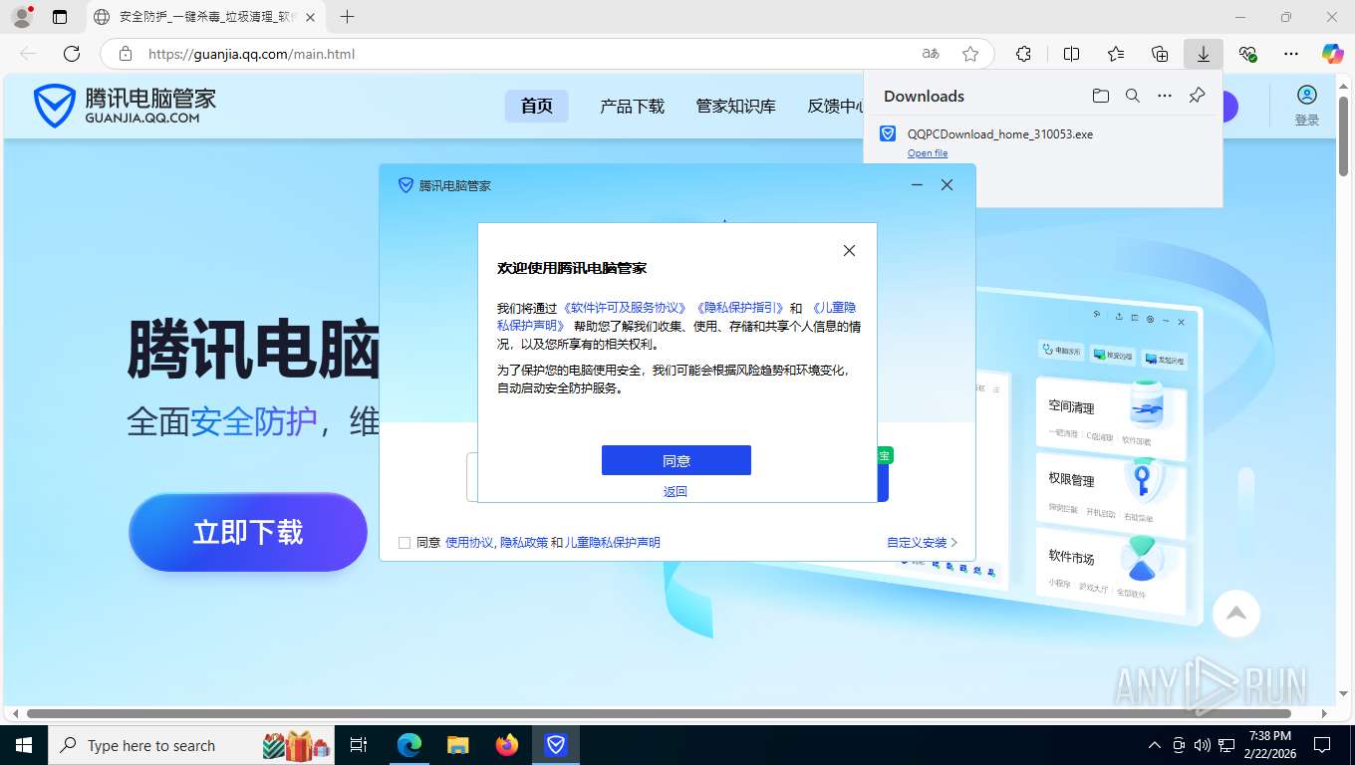Tick the 同意 agreement checkbox in the installer
The image size is (1355, 765).
tap(405, 543)
